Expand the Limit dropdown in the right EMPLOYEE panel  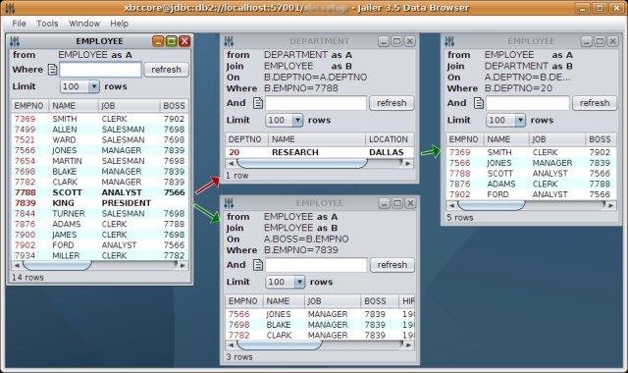(520, 120)
